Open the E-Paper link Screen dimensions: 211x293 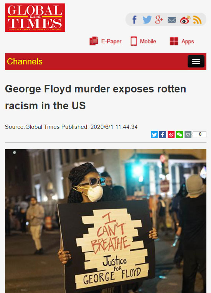pyautogui.click(x=105, y=41)
